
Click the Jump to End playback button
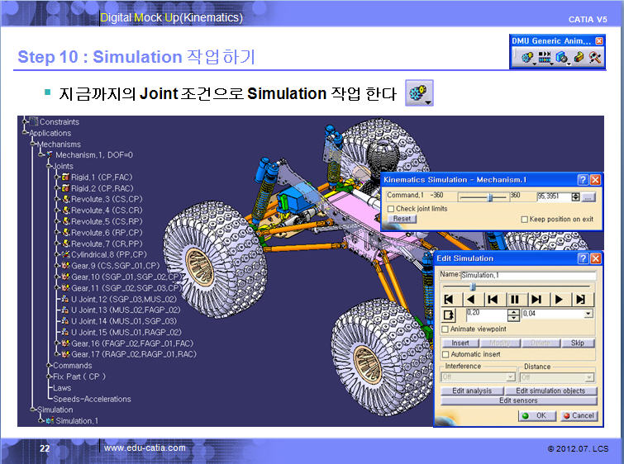(x=580, y=299)
